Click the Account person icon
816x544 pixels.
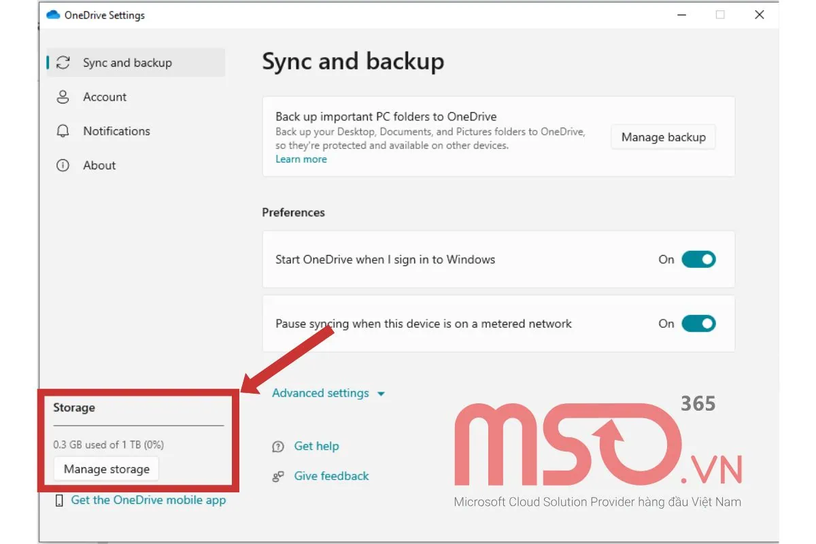(63, 97)
